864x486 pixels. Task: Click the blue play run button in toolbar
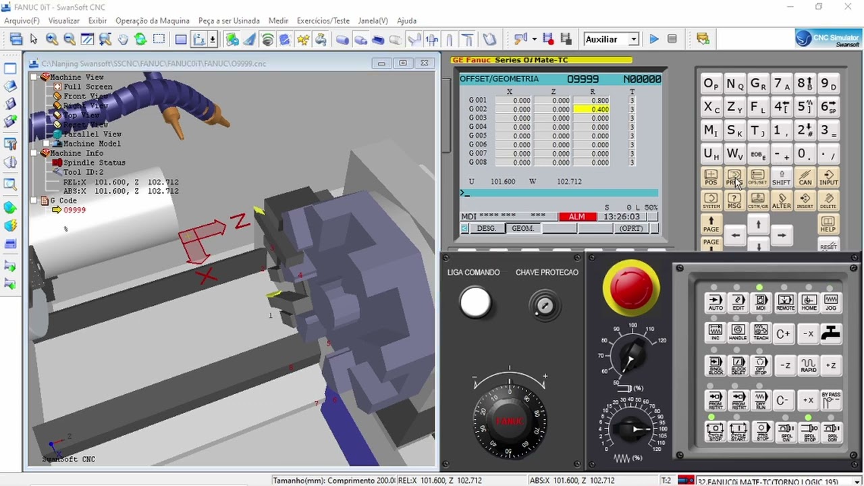pos(654,39)
